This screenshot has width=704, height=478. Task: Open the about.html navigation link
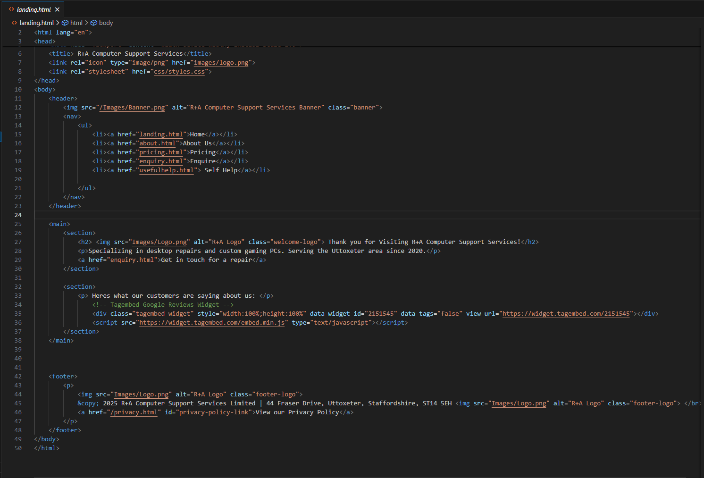click(x=157, y=143)
